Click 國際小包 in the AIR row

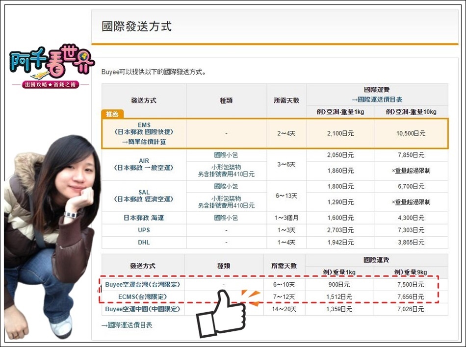pyautogui.click(x=226, y=155)
